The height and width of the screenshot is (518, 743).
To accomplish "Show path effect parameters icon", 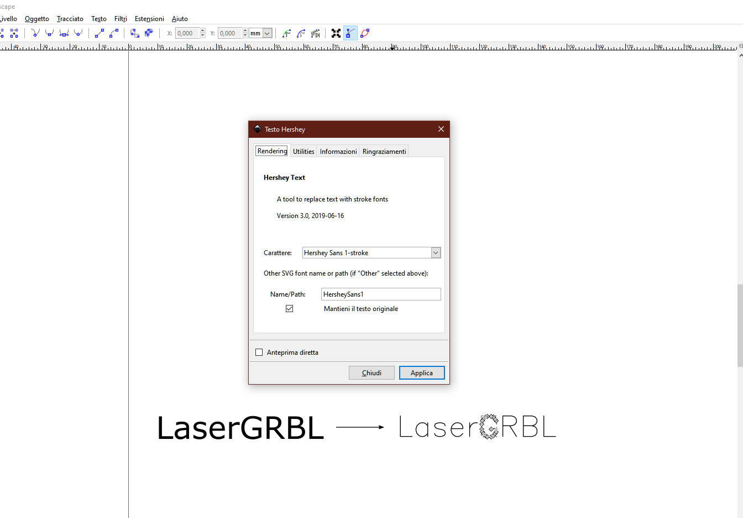I will pyautogui.click(x=315, y=33).
